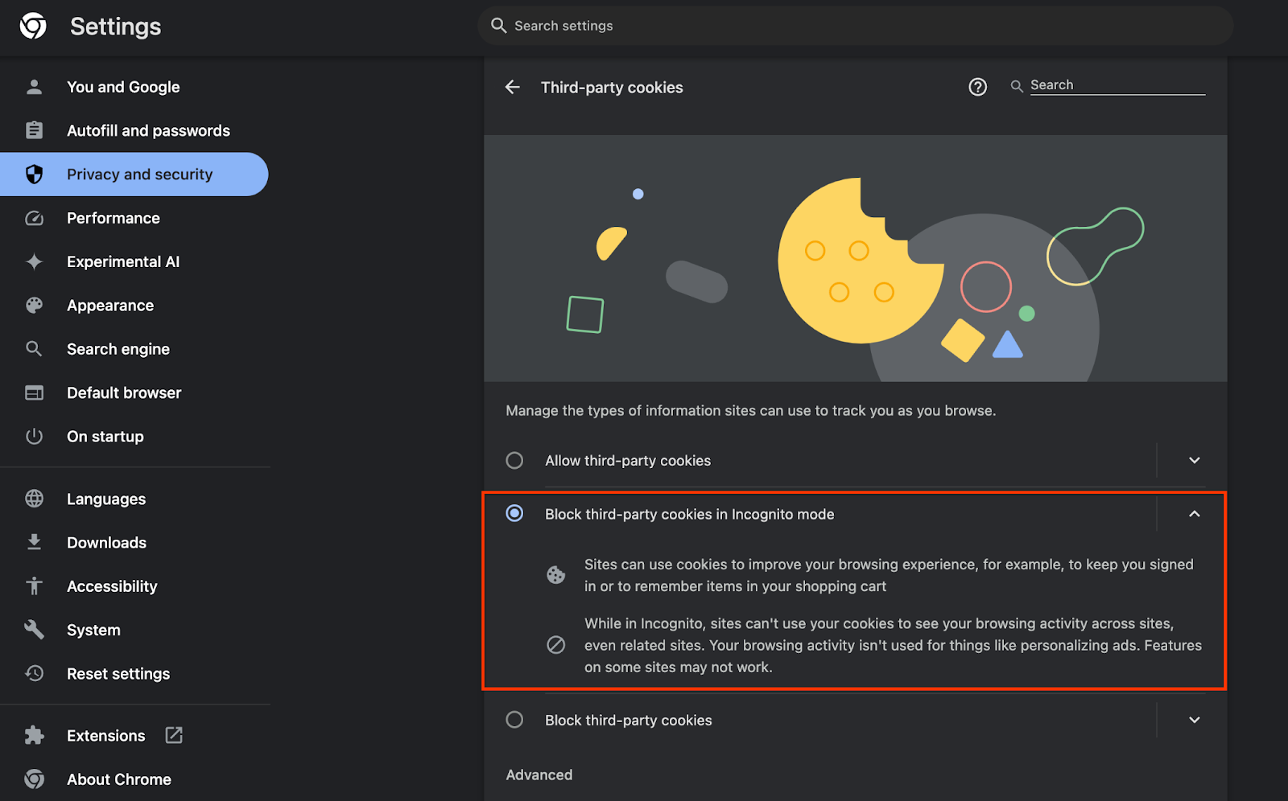Expand the Allow third-party cookies section
Viewport: 1288px width, 801px height.
(x=1194, y=460)
